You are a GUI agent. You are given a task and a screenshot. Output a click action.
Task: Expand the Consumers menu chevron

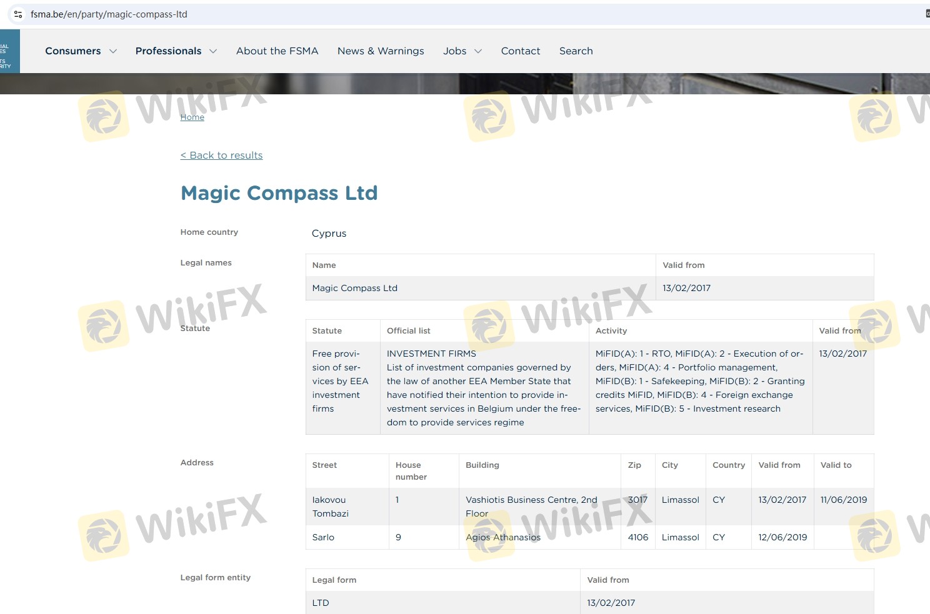point(113,51)
